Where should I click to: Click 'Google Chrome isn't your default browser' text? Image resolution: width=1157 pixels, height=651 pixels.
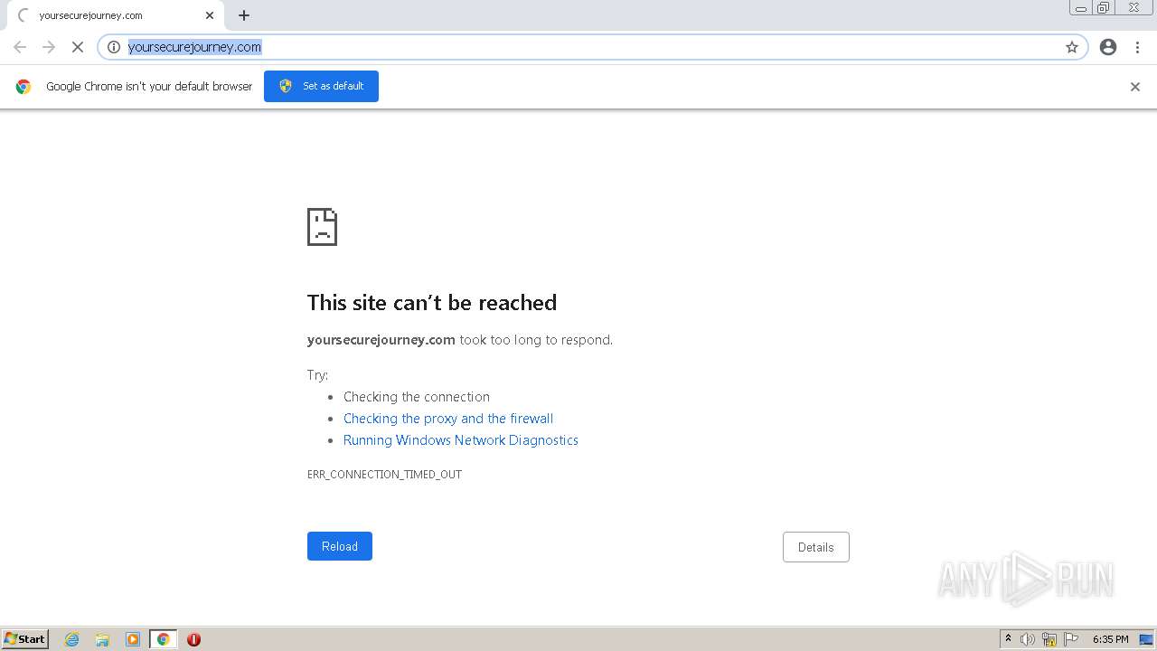coord(149,87)
